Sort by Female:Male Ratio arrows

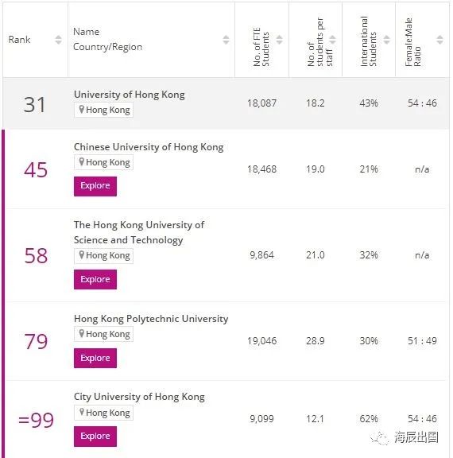439,40
